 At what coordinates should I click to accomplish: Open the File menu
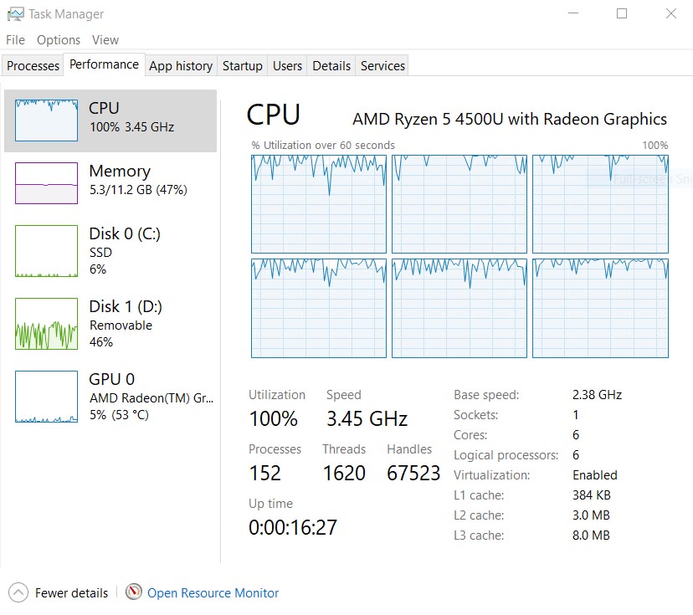[x=15, y=40]
